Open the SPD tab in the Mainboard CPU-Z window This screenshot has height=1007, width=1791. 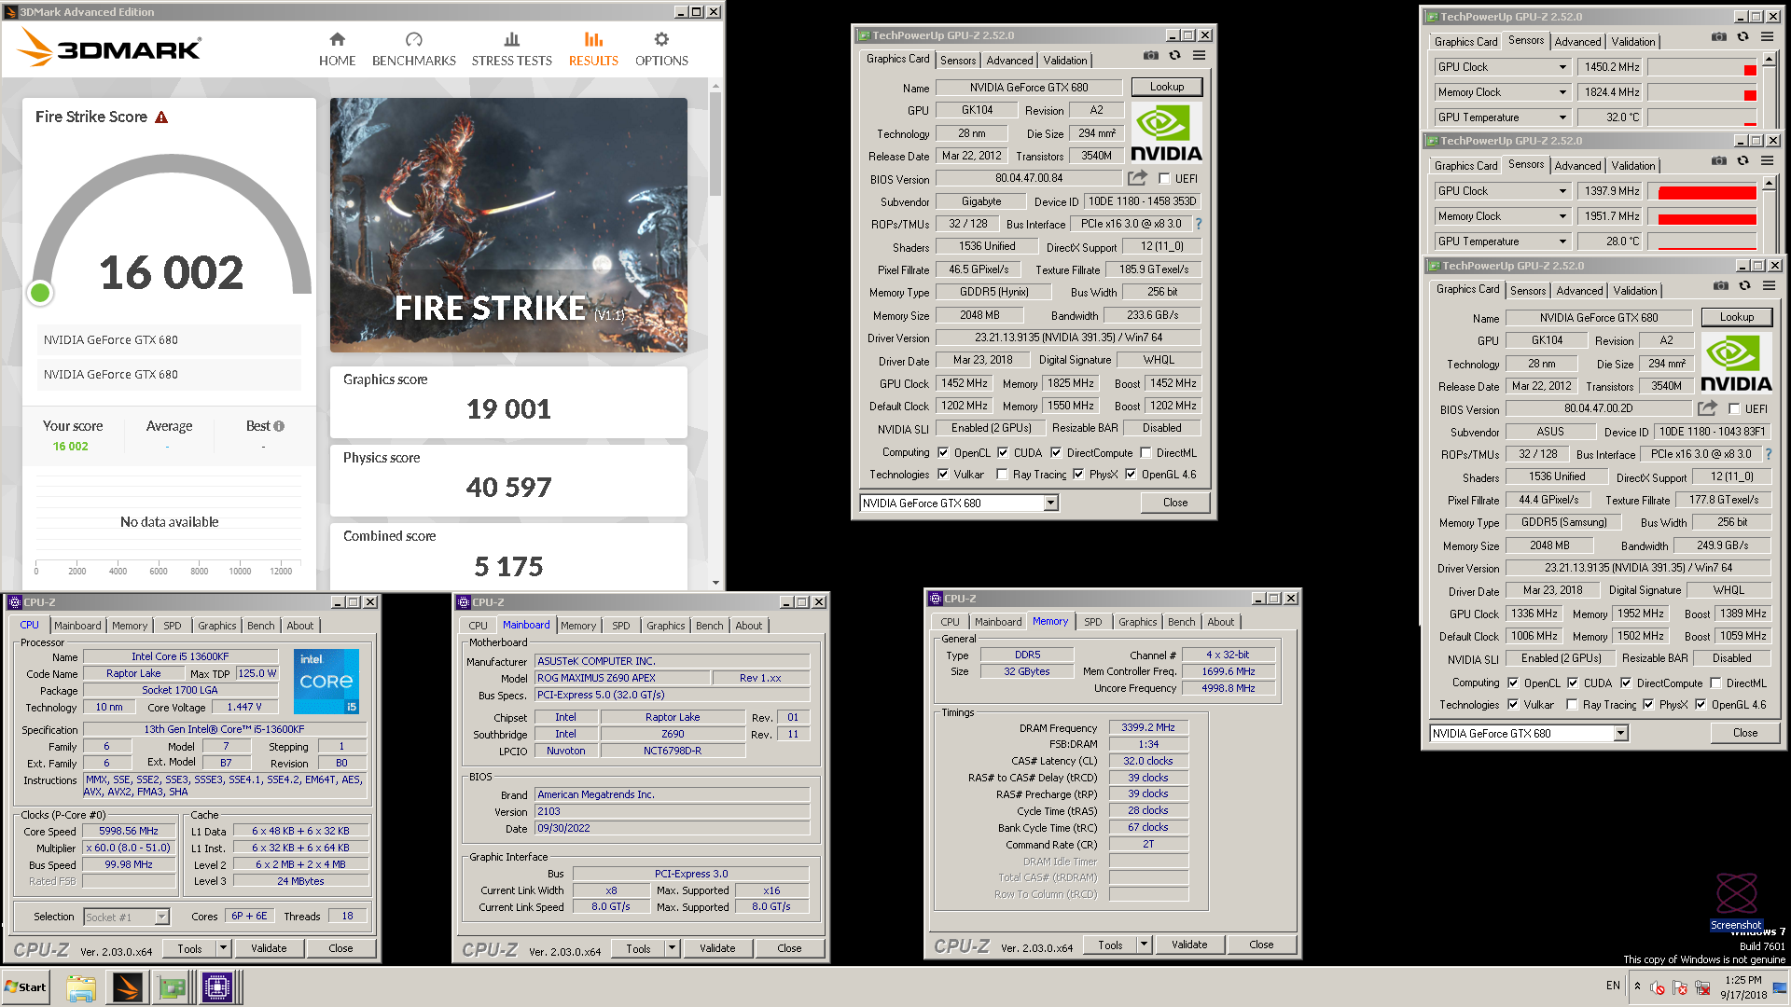click(621, 626)
